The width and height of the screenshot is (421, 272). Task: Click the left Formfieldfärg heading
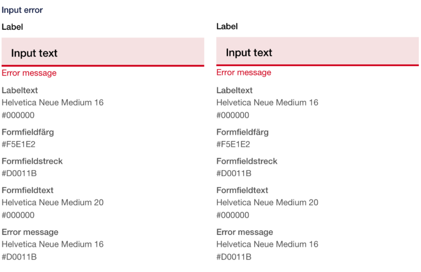click(x=28, y=132)
